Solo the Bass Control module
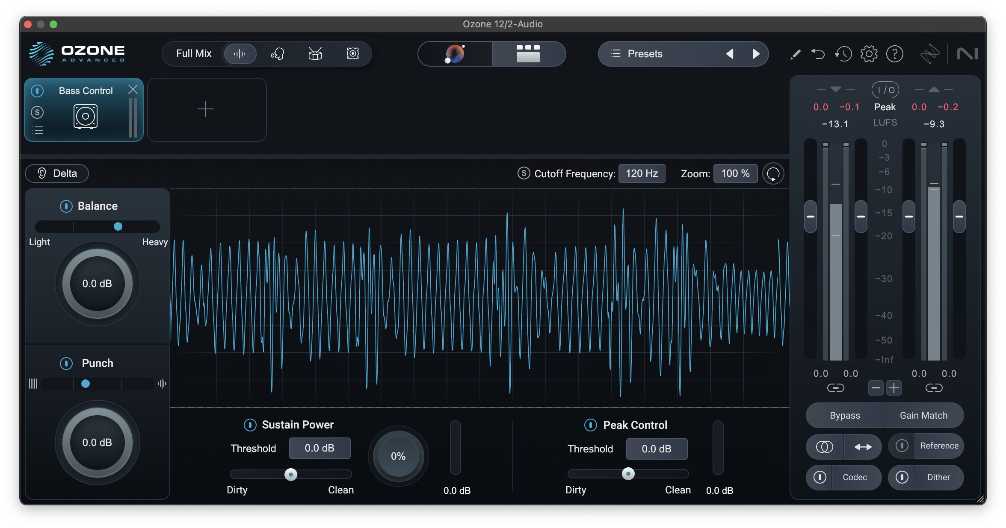1006x528 pixels. click(x=37, y=112)
